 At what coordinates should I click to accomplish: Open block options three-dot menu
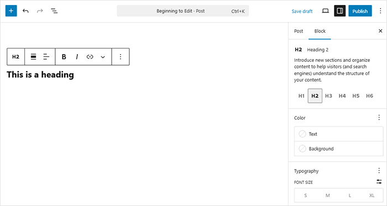click(121, 57)
